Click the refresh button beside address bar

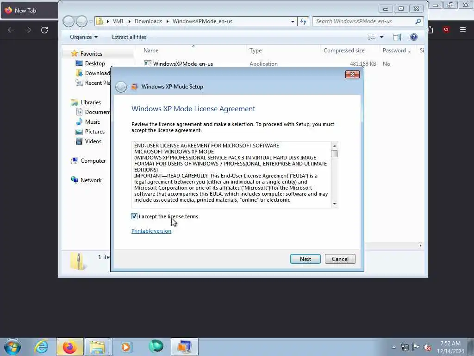(x=303, y=21)
